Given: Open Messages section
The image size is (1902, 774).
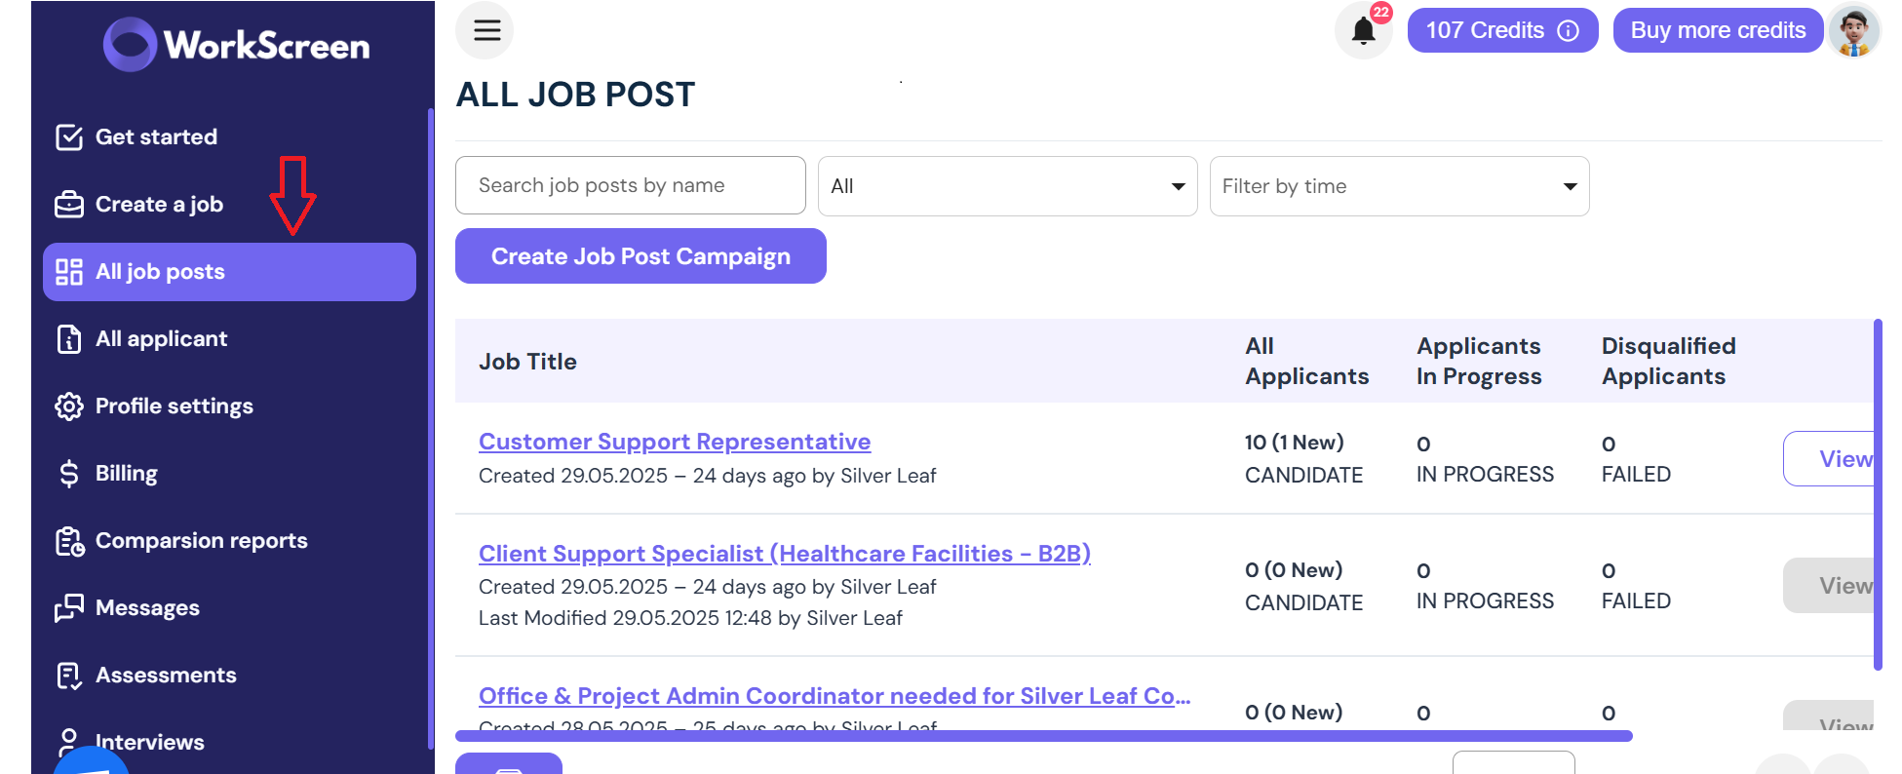Looking at the screenshot, I should click(x=229, y=608).
